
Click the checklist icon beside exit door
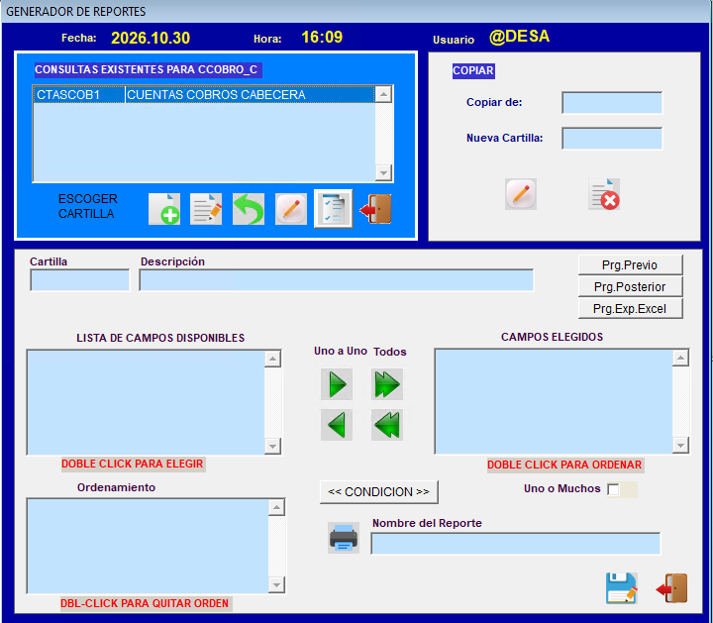pos(334,209)
